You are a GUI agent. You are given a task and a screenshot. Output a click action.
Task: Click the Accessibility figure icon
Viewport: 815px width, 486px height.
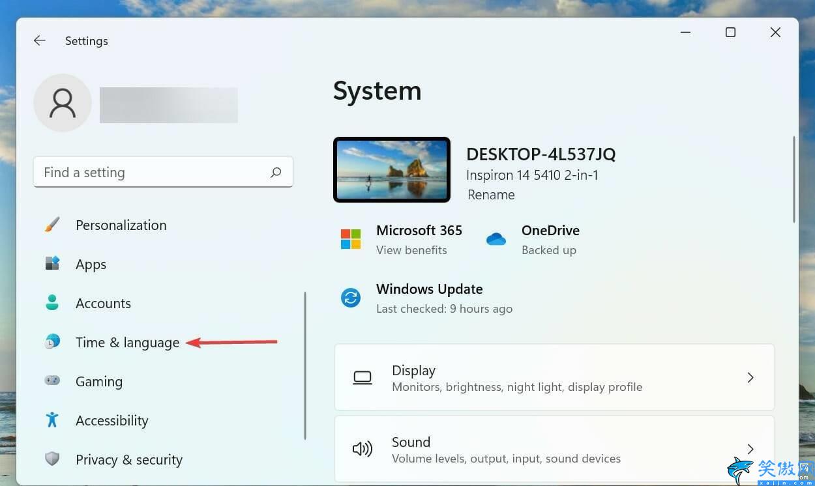(x=52, y=420)
